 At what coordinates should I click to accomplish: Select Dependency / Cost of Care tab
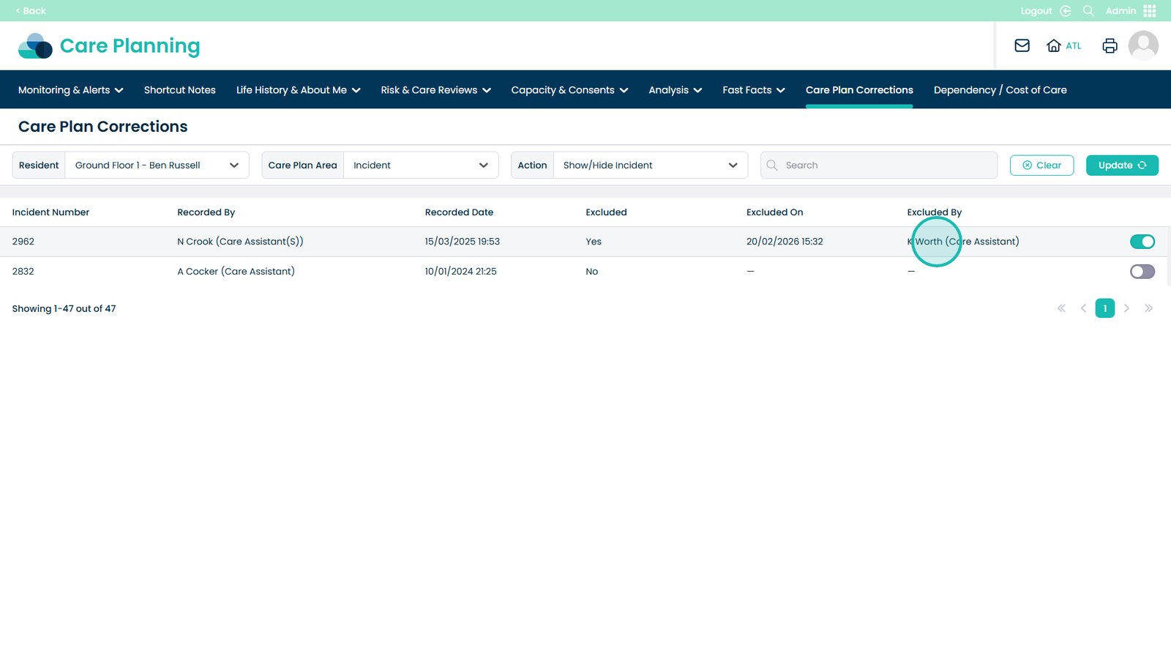(x=1000, y=90)
